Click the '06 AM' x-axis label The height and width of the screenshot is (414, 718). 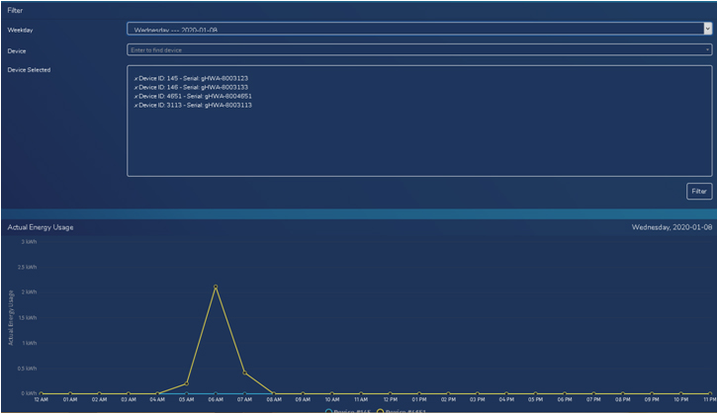tap(216, 399)
